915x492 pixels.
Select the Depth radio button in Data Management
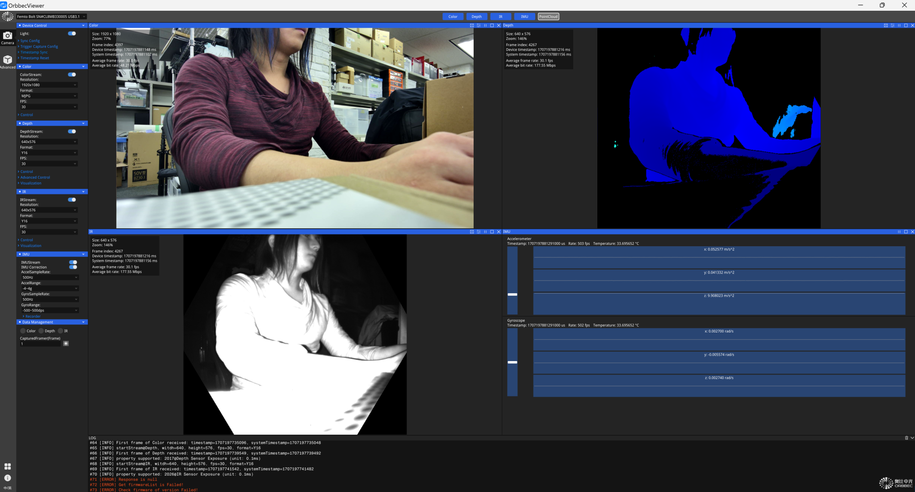click(41, 331)
